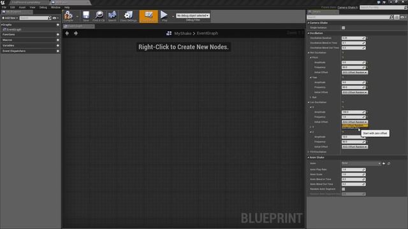This screenshot has height=229, width=408.
Task: Toggle Details property matrix grid icon
Action: pos(397,17)
